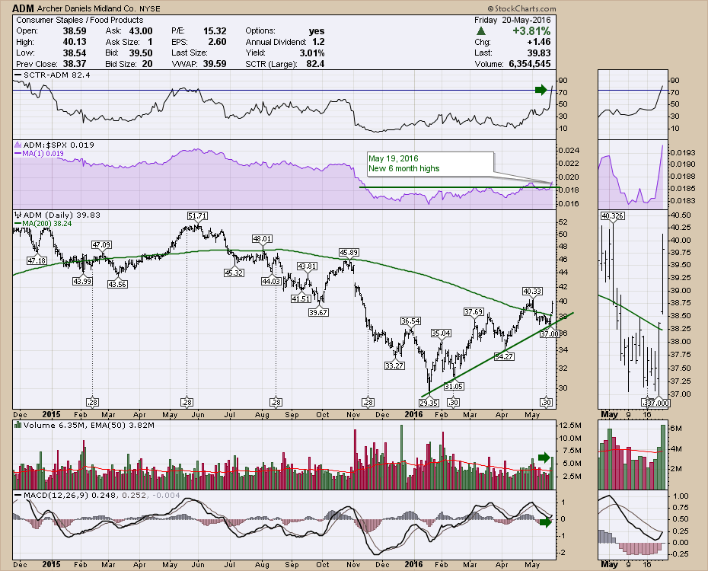Click the Yield 3.01% value

pos(312,53)
